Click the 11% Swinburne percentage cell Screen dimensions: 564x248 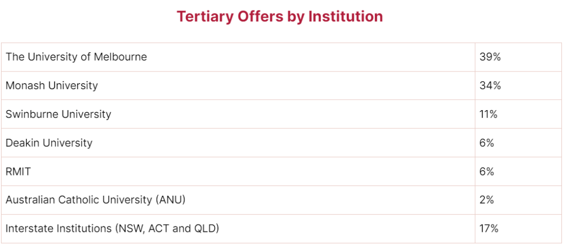tap(519, 114)
